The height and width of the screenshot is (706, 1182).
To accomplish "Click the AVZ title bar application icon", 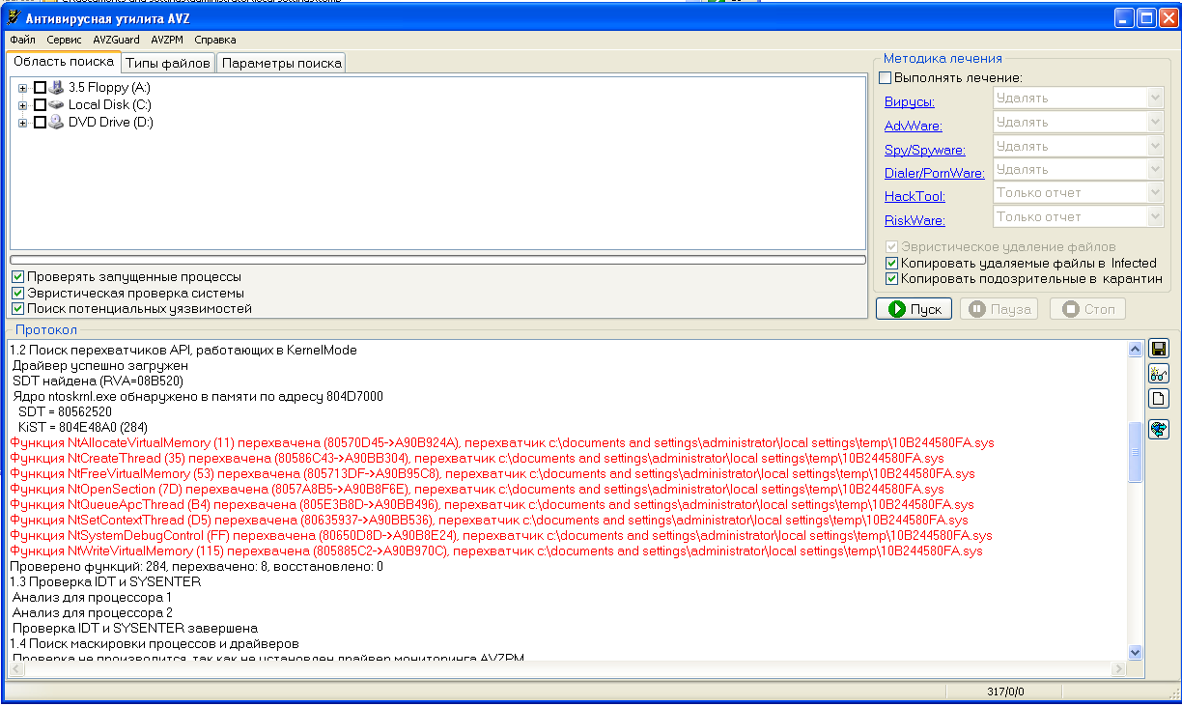I will click(14, 17).
